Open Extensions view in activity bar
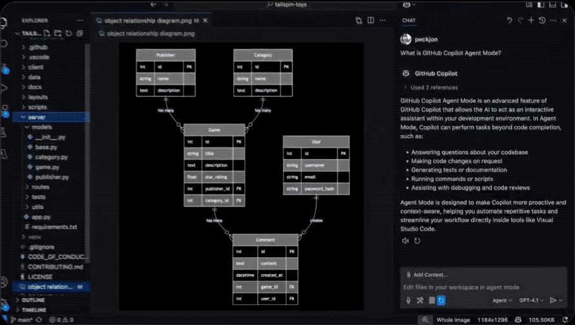The image size is (575, 325). pos(5,110)
